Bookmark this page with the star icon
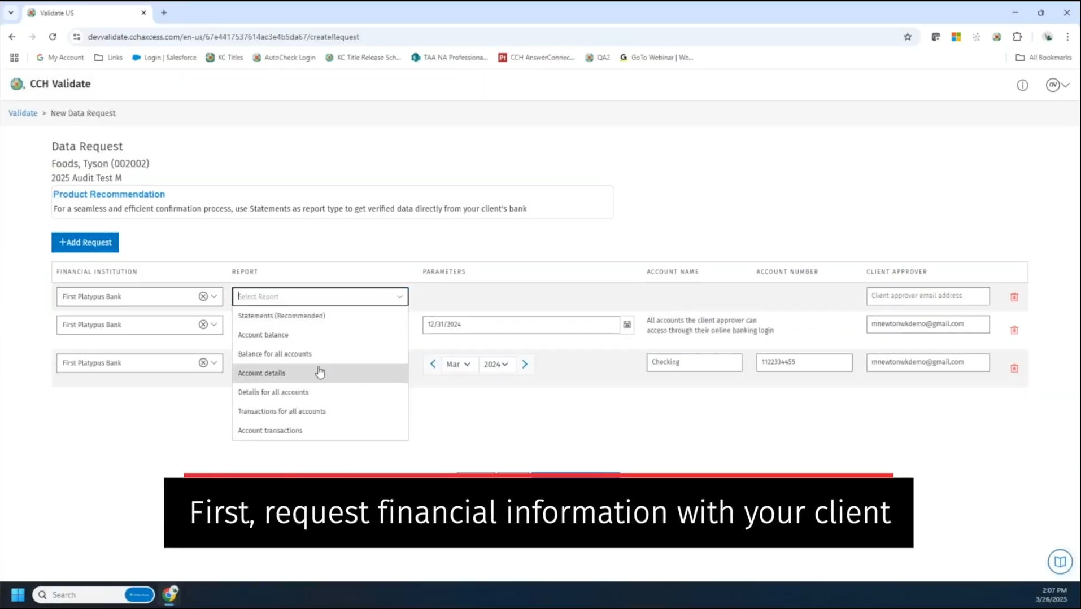This screenshot has height=609, width=1081. (x=908, y=37)
